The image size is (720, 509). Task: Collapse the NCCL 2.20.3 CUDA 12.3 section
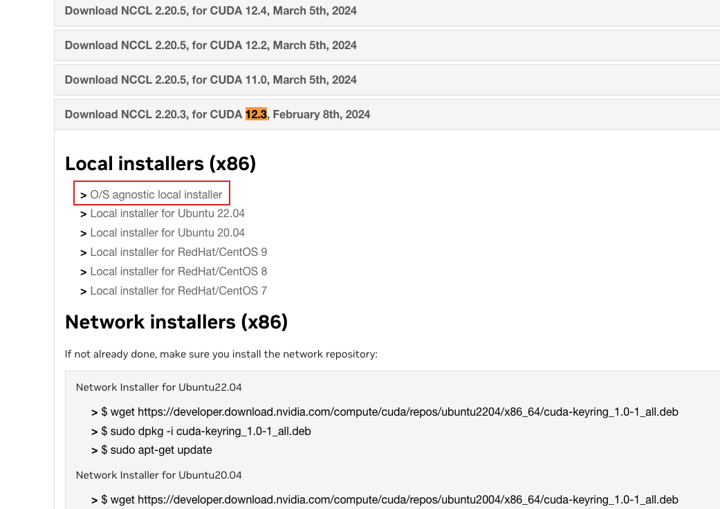(217, 114)
